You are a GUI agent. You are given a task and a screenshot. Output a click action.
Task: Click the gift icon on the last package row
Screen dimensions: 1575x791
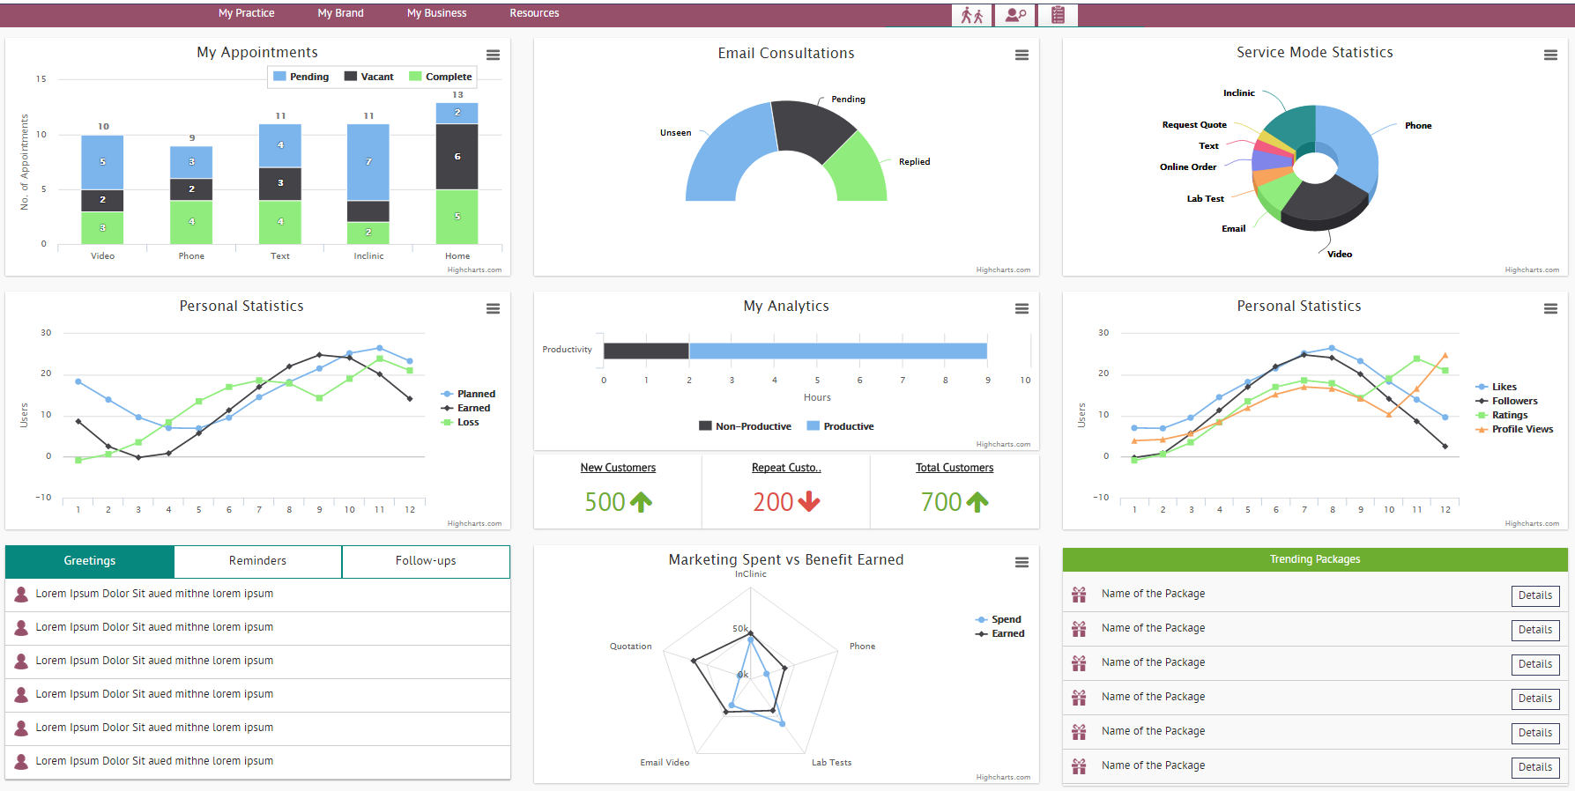tap(1079, 766)
